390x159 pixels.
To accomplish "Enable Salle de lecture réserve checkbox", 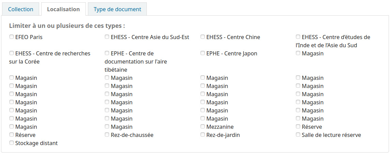I will pyautogui.click(x=298, y=135).
